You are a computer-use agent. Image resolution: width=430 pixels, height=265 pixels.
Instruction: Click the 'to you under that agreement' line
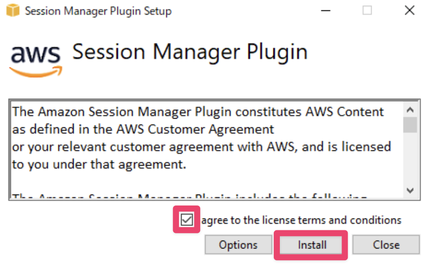point(99,164)
